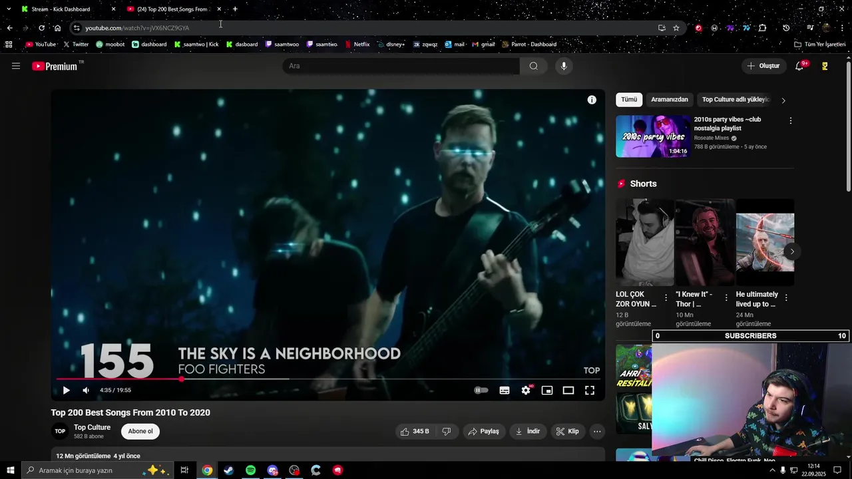Toggle theater mode

coord(568,391)
